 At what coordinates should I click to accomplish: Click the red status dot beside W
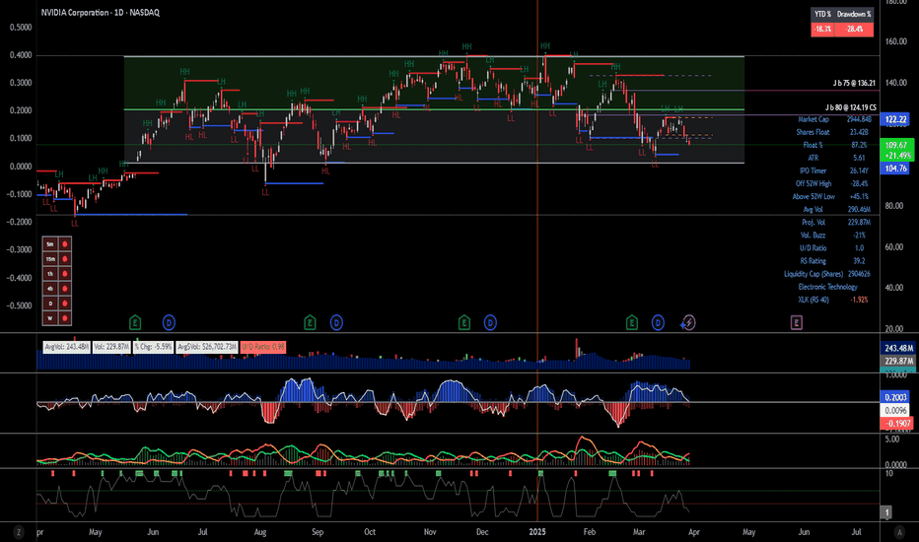pyautogui.click(x=64, y=318)
